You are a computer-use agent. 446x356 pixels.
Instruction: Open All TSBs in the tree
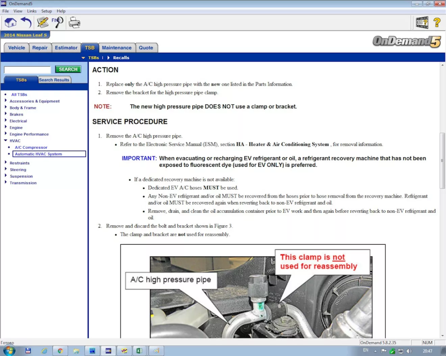click(x=19, y=95)
